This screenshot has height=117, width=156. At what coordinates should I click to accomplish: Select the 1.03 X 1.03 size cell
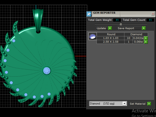pyautogui.click(x=110, y=38)
